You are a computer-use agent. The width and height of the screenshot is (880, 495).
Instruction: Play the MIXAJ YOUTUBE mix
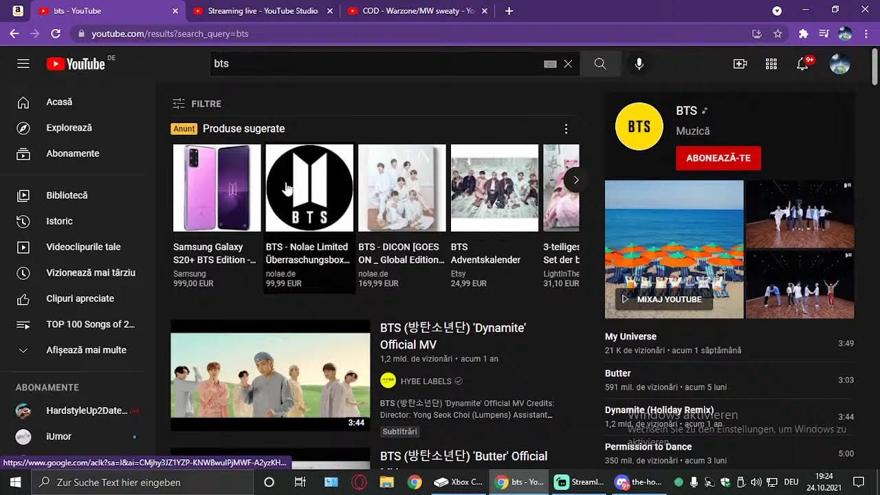coord(663,300)
